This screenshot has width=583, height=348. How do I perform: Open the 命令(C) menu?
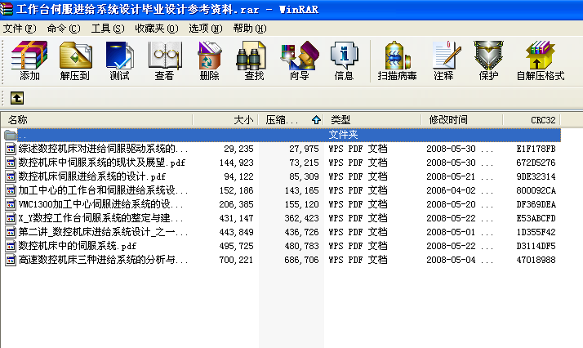tap(64, 29)
